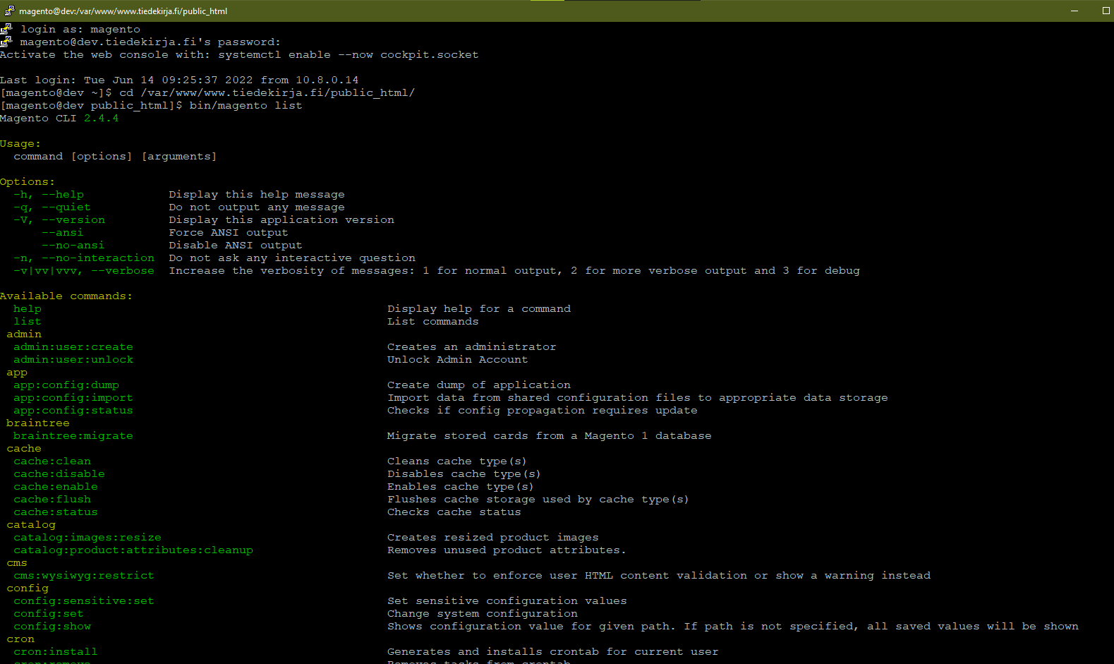The image size is (1114, 664).
Task: Maximize the PuTTY terminal window
Action: click(x=1106, y=11)
